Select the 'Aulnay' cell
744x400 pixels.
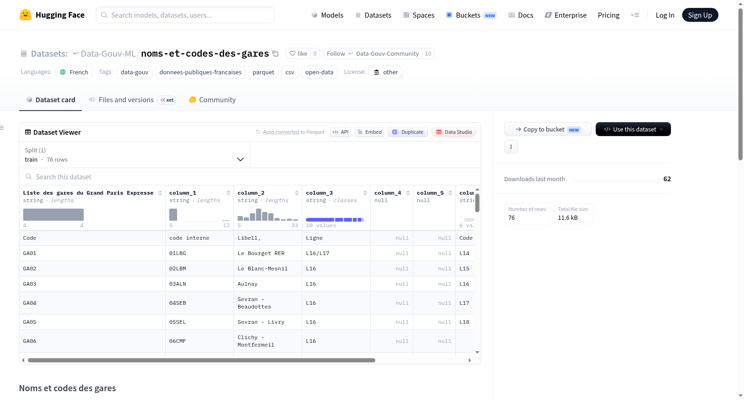[268, 284]
